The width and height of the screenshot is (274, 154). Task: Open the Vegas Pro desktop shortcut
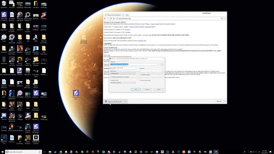click(4, 139)
